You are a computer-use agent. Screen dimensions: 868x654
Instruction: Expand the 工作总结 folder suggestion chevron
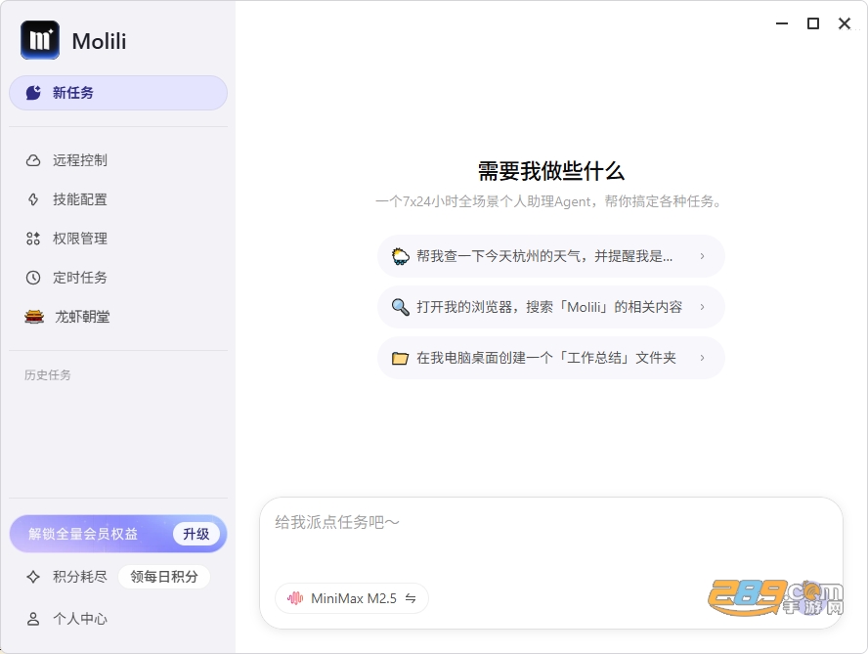[x=702, y=358]
